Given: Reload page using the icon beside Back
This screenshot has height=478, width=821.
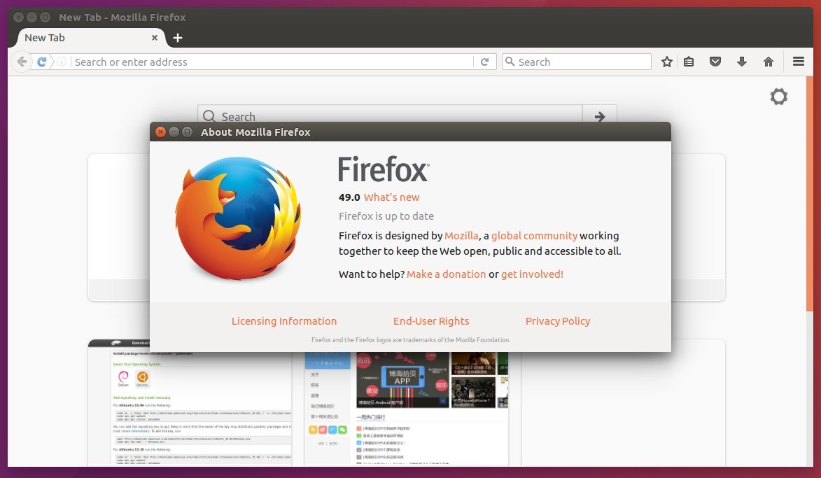Looking at the screenshot, I should pos(42,62).
